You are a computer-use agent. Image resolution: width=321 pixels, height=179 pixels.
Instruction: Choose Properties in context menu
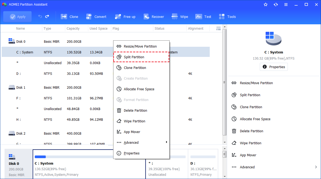[142, 153]
